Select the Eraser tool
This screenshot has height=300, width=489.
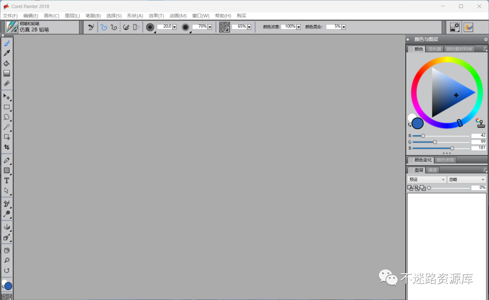pos(7,84)
